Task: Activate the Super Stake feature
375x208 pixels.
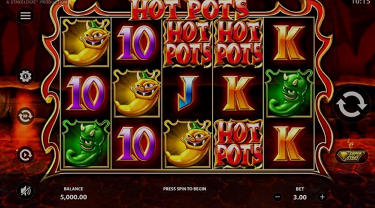Action: coord(351,156)
